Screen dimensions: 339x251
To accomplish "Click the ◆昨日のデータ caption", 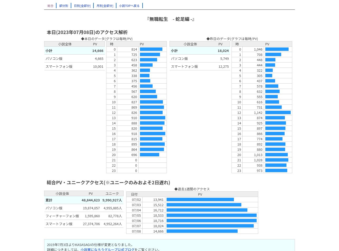I will tap(232, 39).
